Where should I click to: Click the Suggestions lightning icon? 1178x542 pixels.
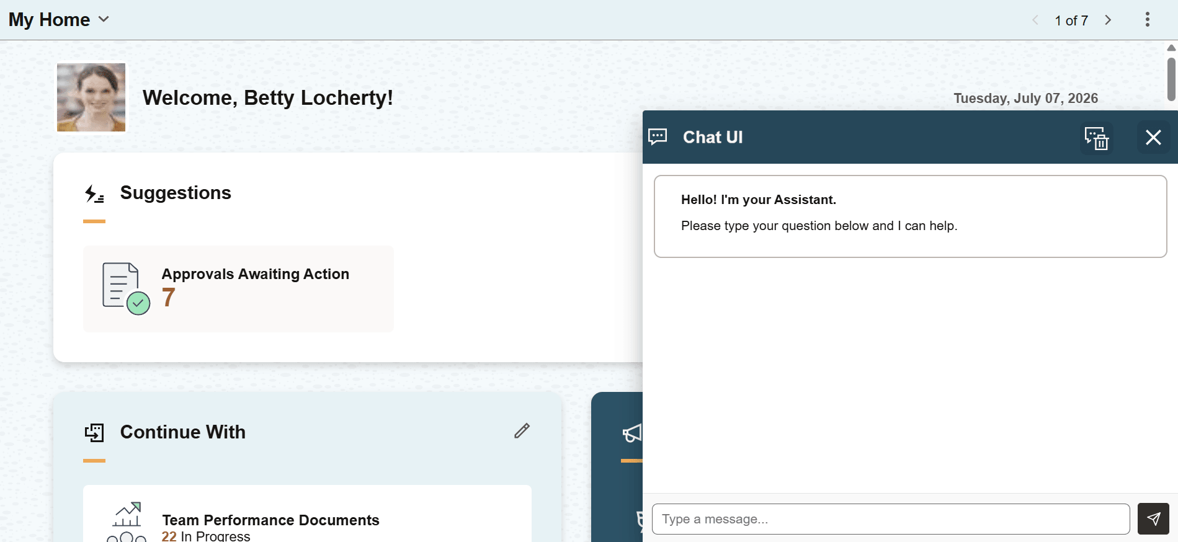94,194
